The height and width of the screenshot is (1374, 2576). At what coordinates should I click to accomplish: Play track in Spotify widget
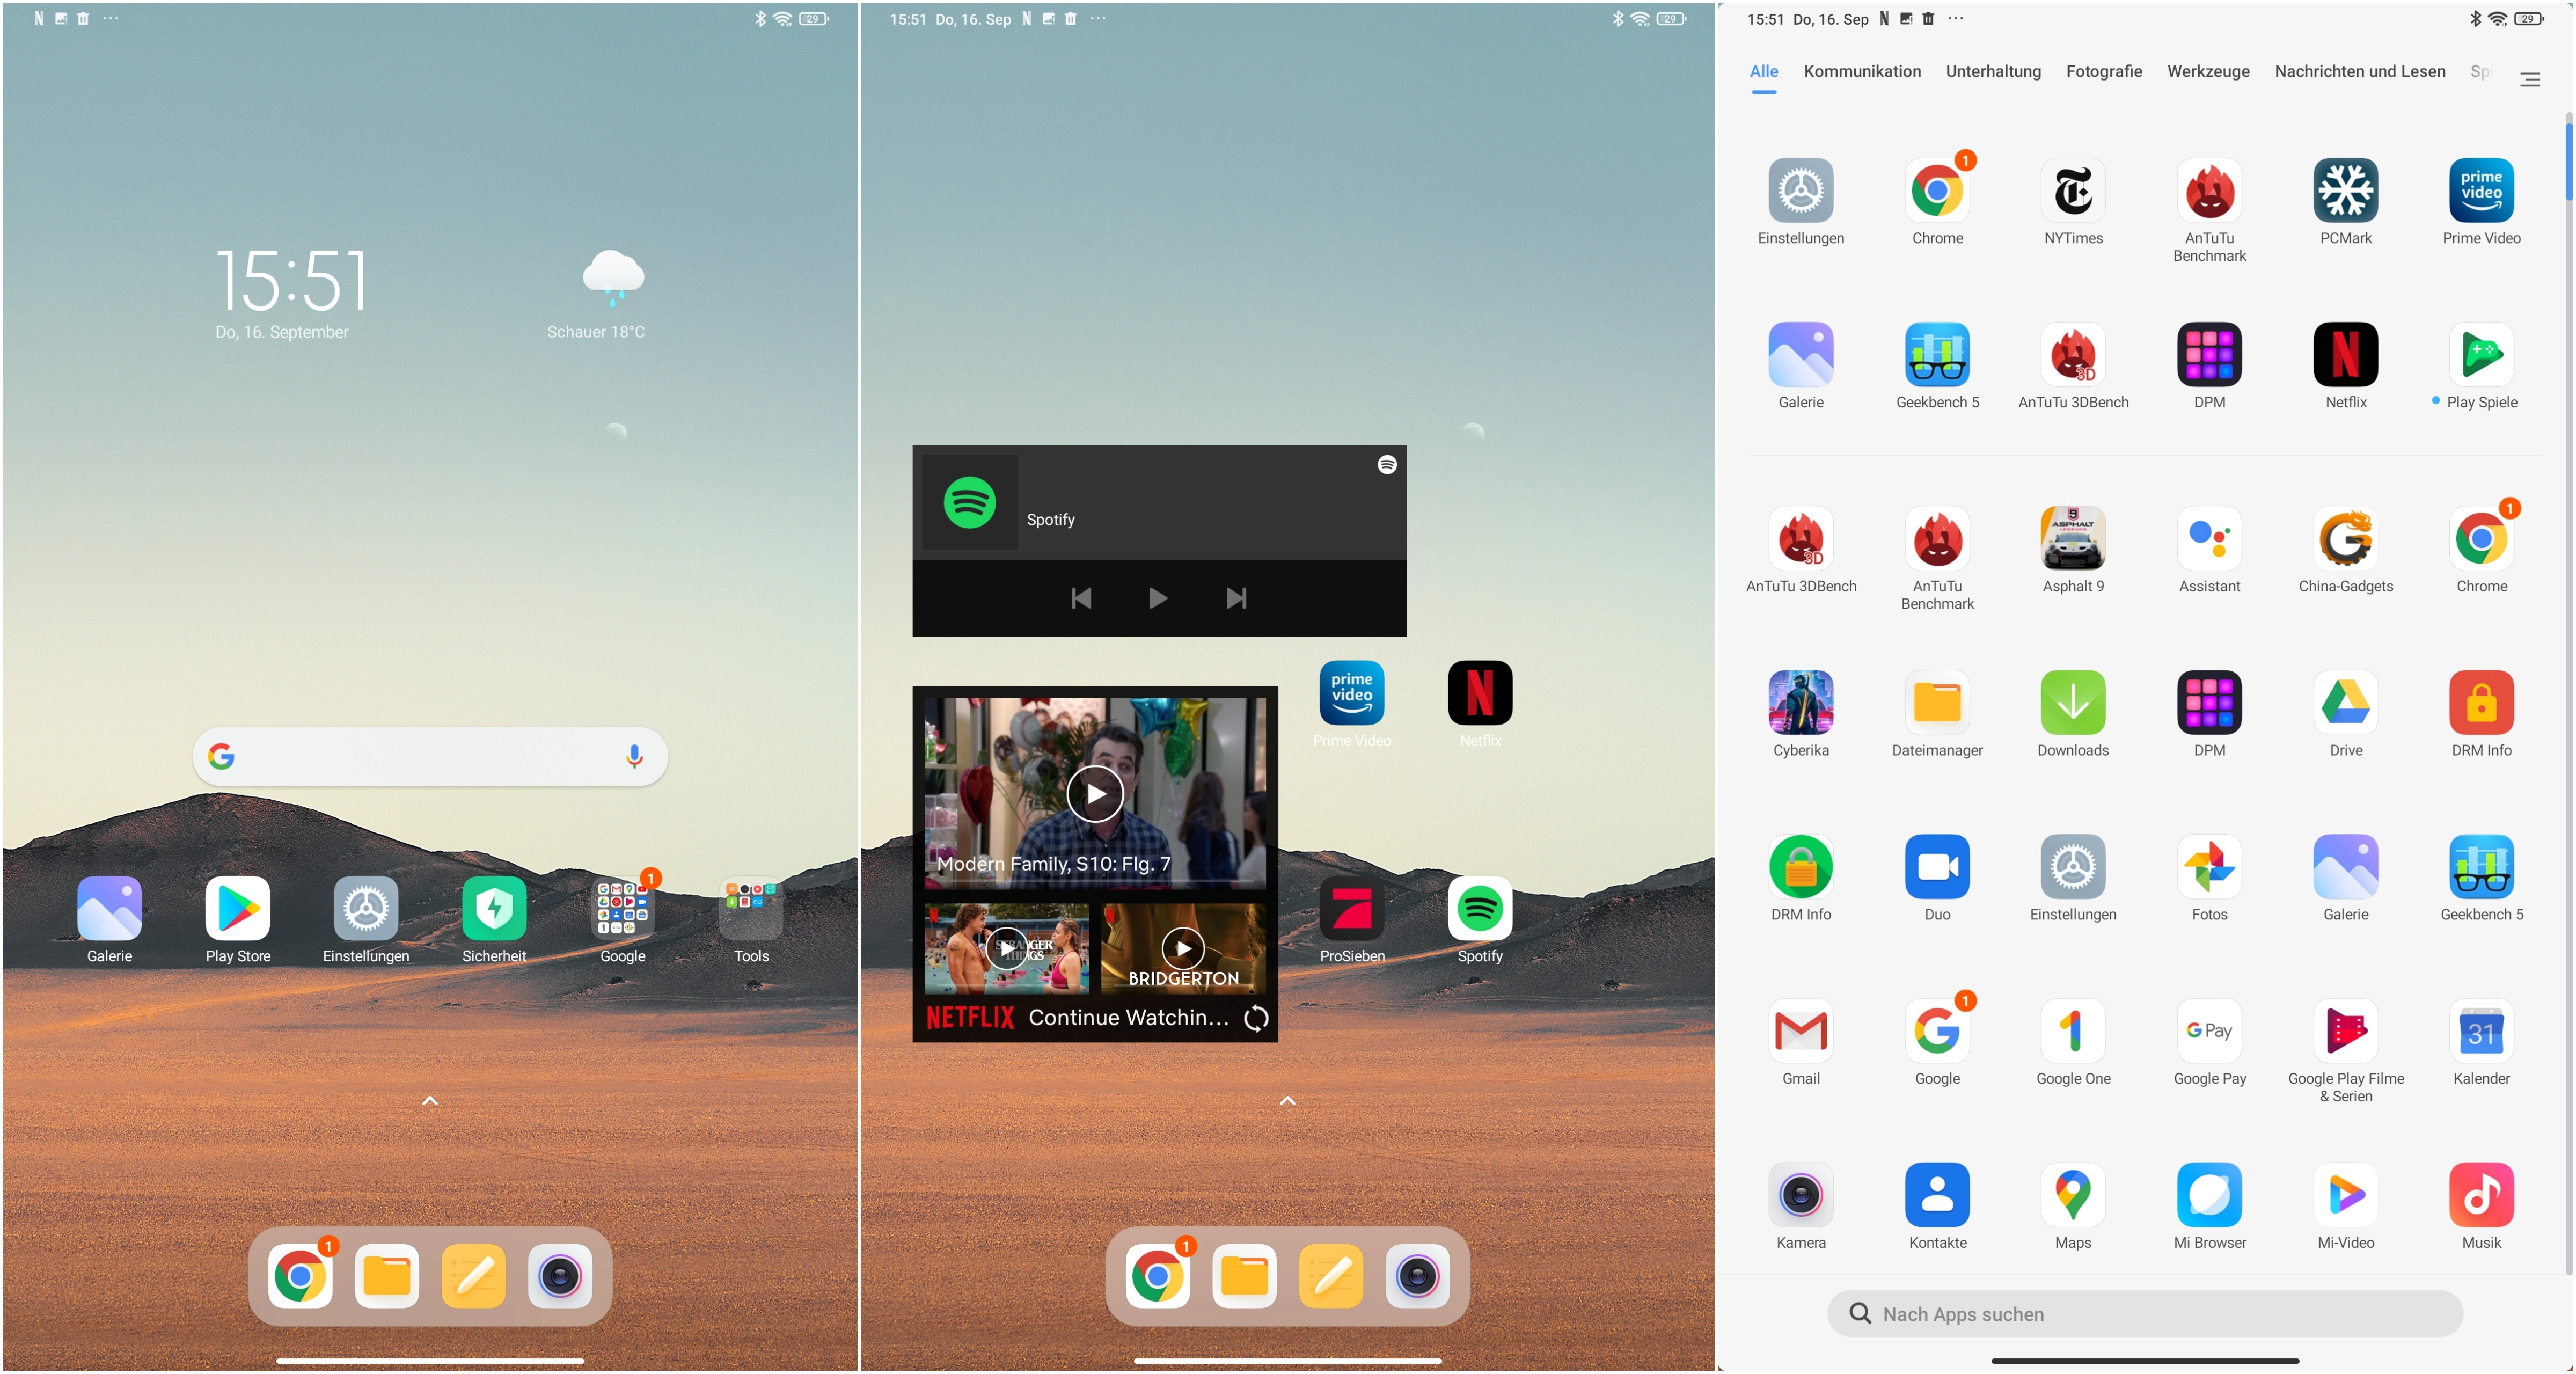click(1158, 598)
